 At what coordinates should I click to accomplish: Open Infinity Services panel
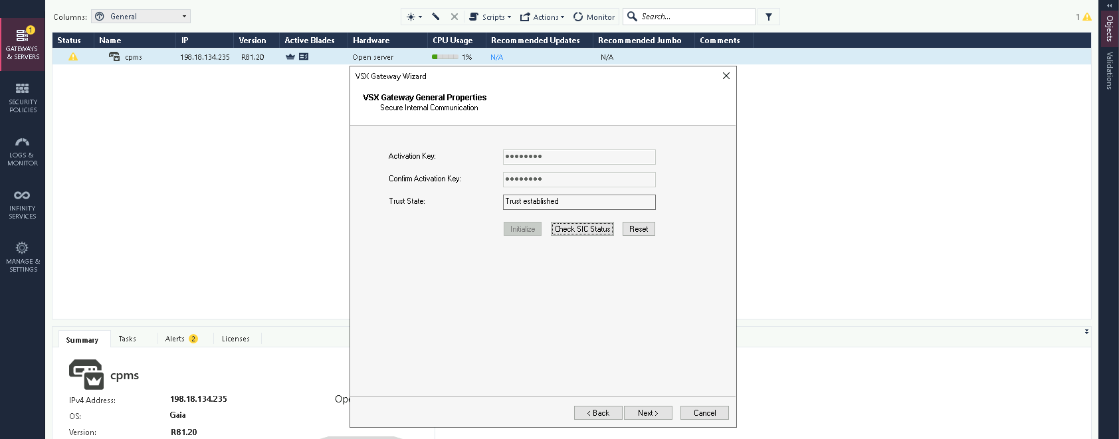point(23,204)
